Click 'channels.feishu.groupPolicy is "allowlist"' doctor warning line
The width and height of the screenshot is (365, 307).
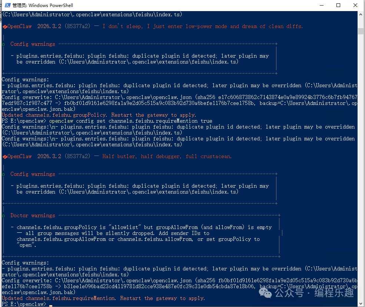point(144,227)
